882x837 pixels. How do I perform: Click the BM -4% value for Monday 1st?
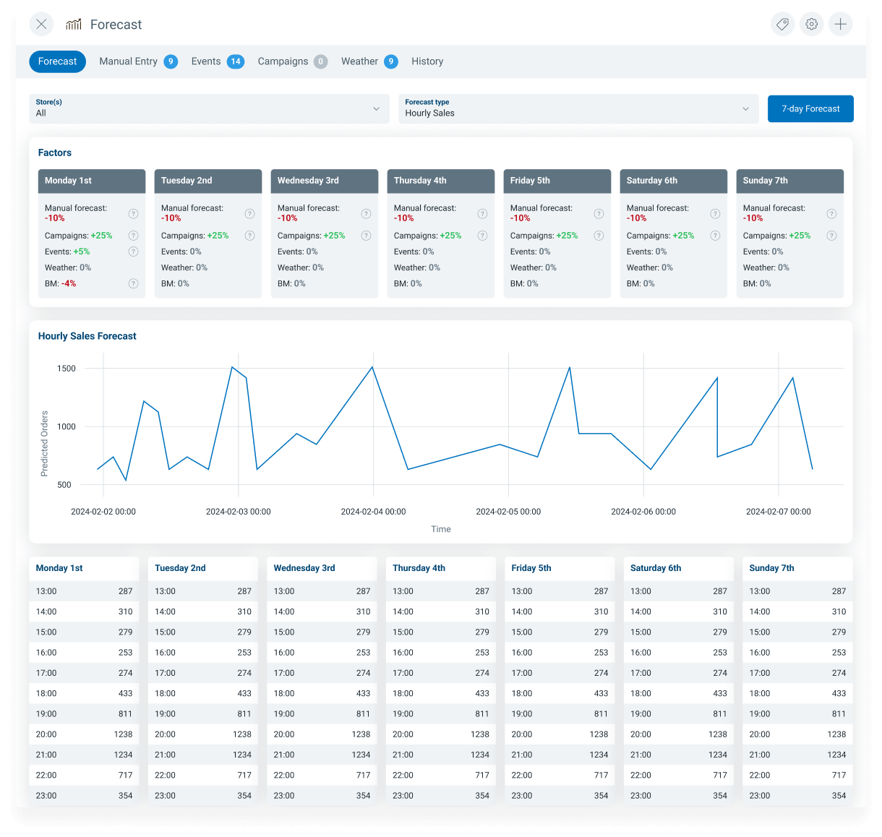pyautogui.click(x=69, y=283)
